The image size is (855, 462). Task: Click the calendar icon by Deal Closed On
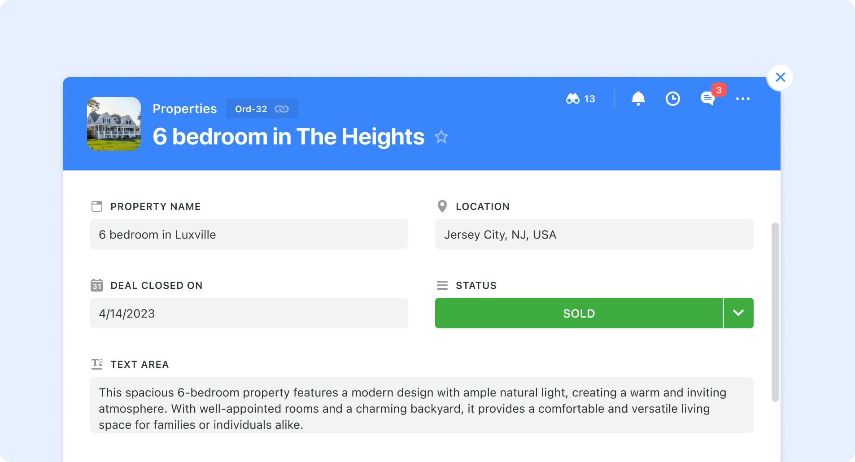coord(97,285)
